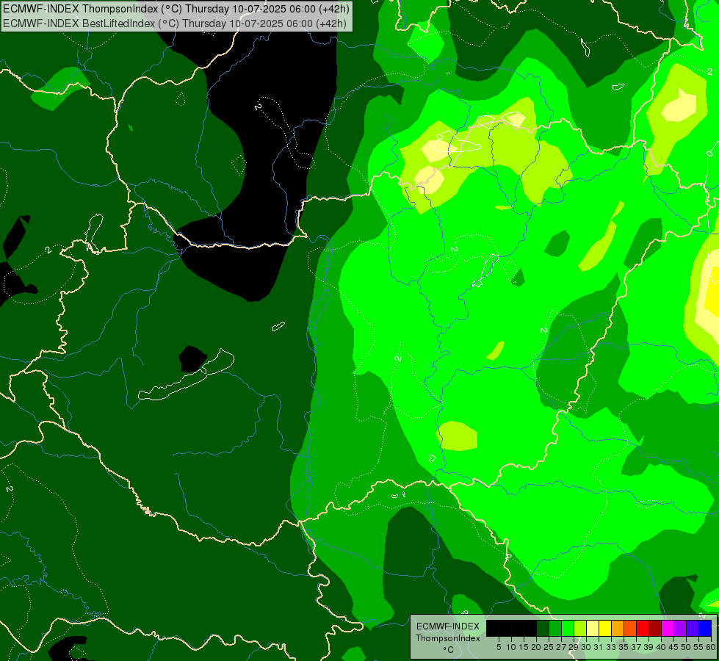The height and width of the screenshot is (661, 719).
Task: Pick the pale yellow 30–31 legend swatch
Action: 593,628
